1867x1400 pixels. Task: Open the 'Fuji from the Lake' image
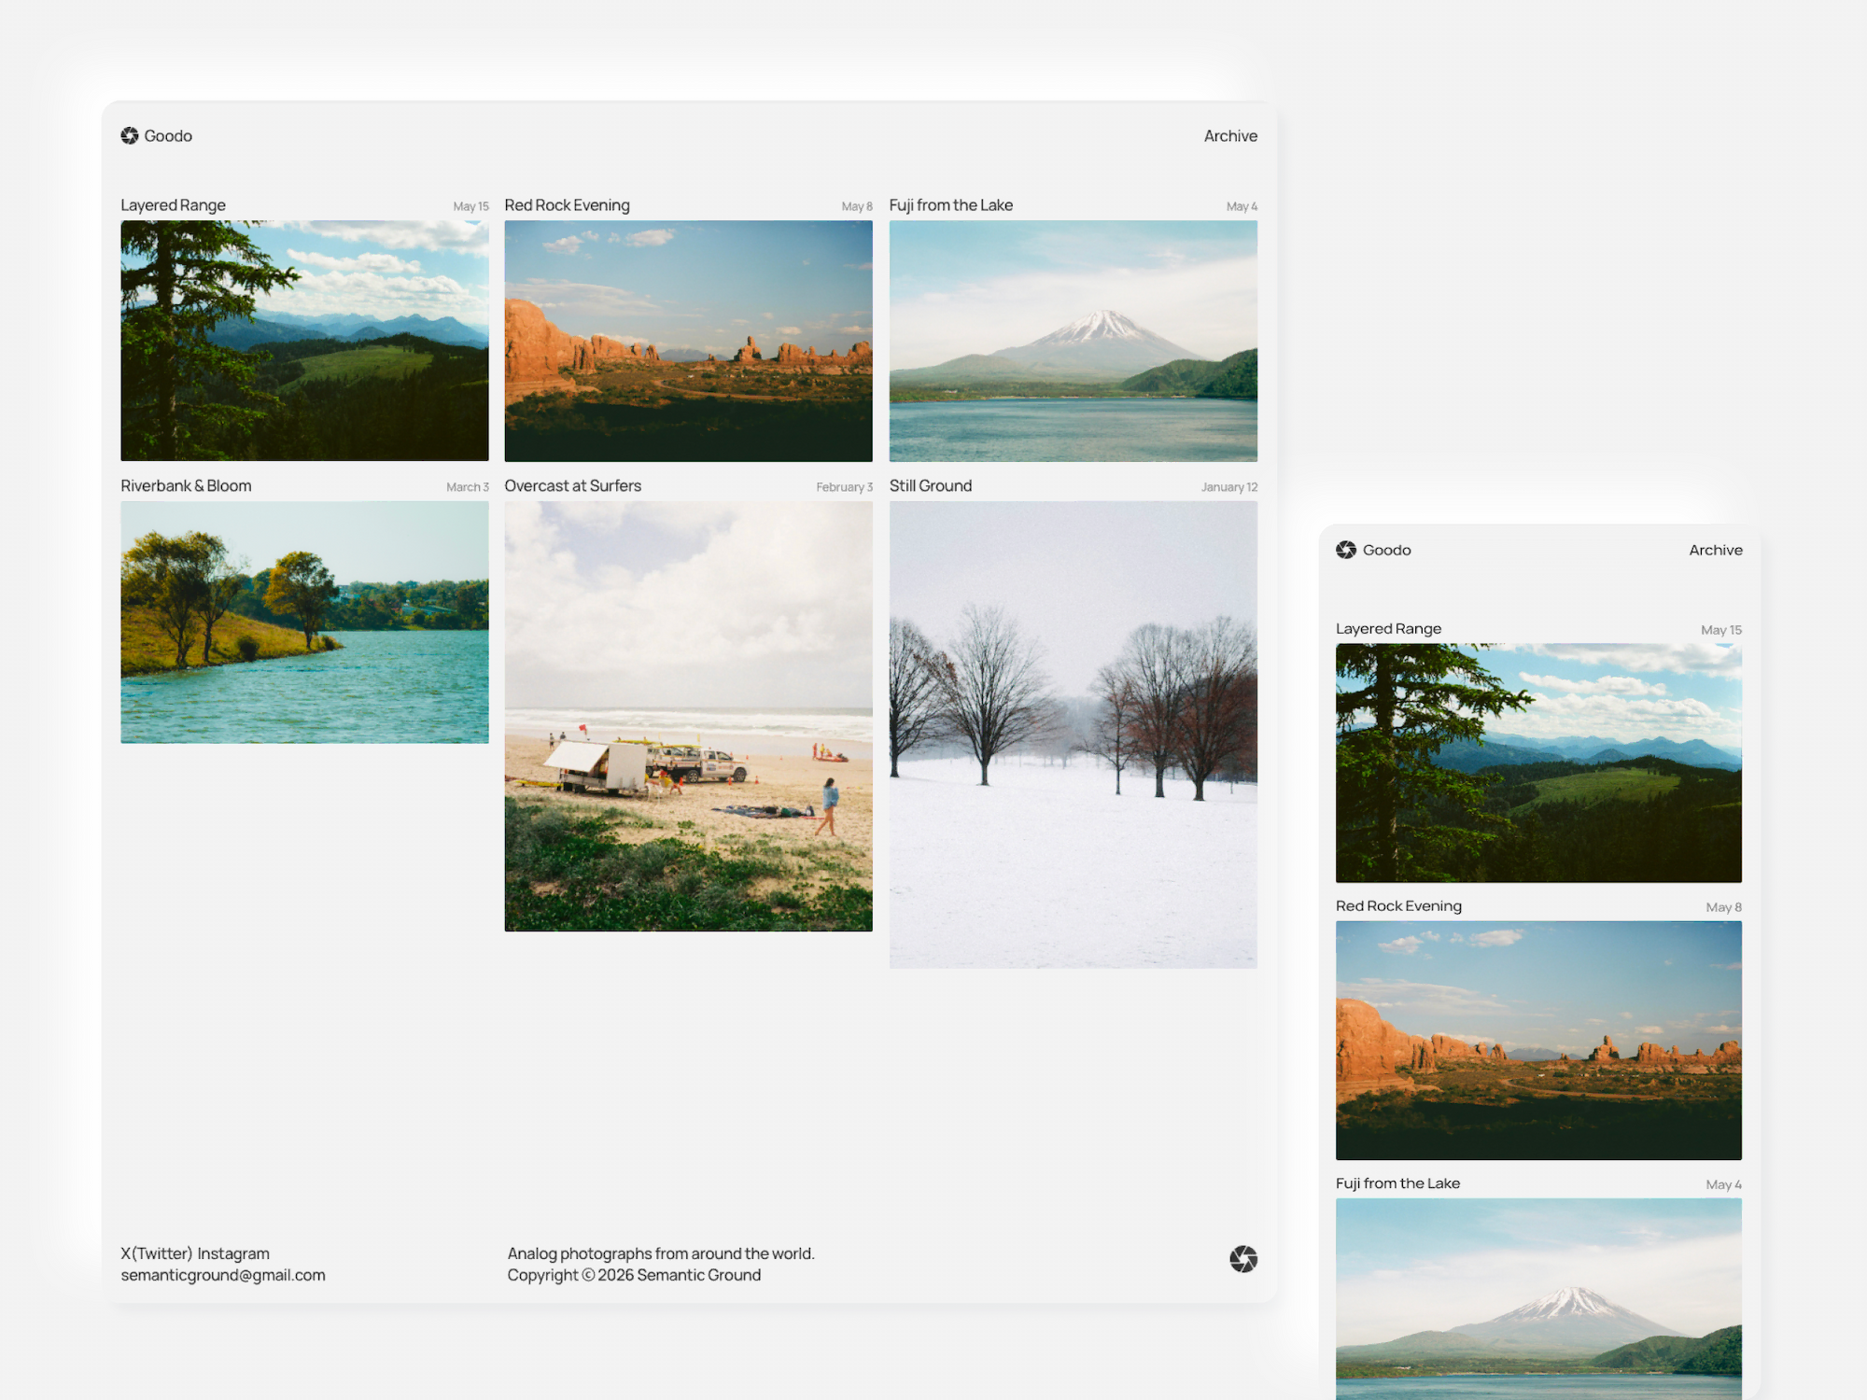tap(1073, 340)
